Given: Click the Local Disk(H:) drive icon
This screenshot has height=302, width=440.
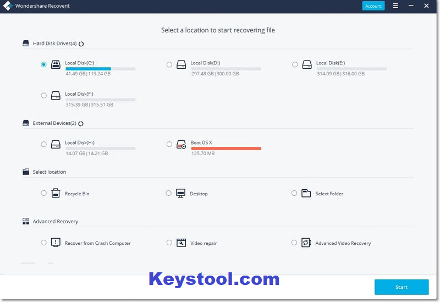Looking at the screenshot, I should pos(56,144).
